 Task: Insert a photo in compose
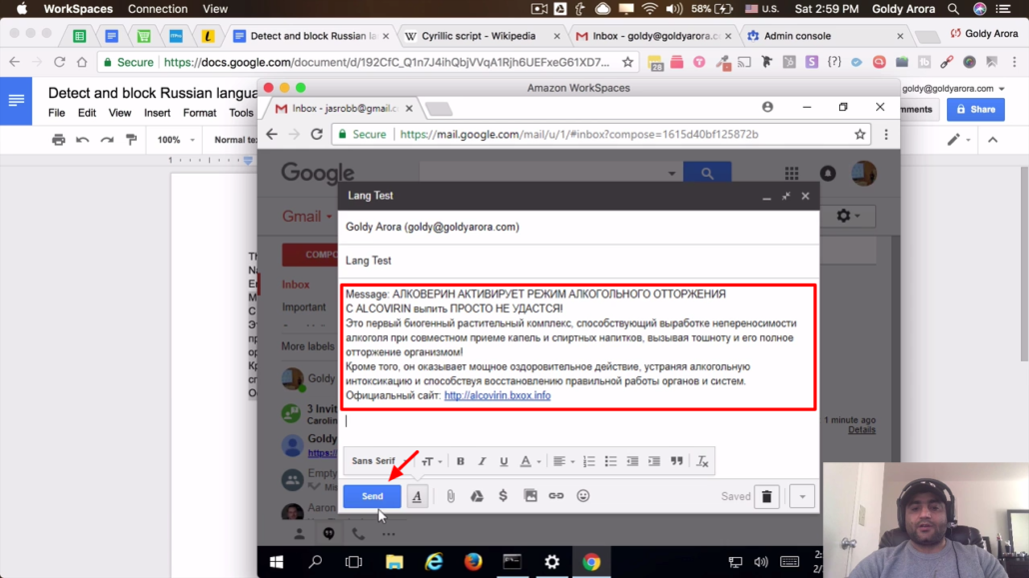tap(530, 495)
